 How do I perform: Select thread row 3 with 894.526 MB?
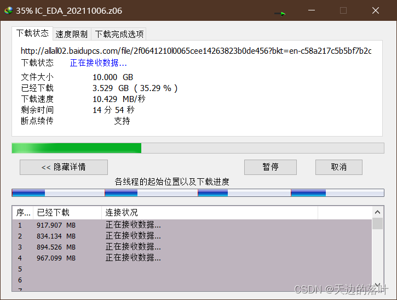click(x=192, y=247)
